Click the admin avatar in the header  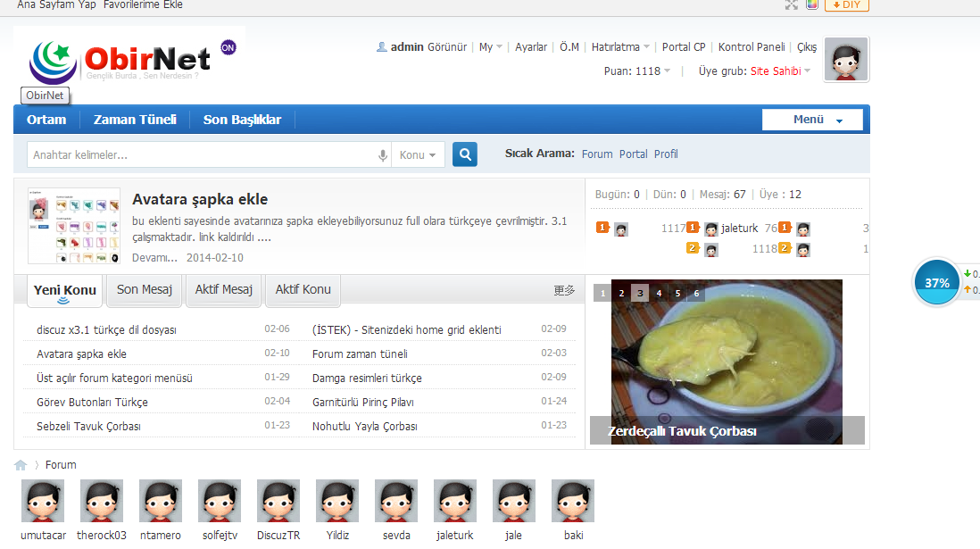(x=846, y=60)
